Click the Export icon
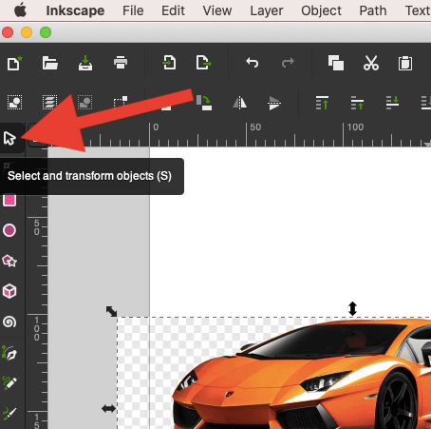 click(x=203, y=63)
